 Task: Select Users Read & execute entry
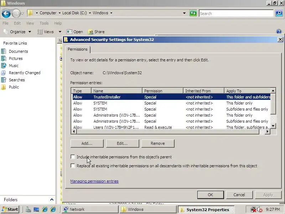click(x=172, y=127)
